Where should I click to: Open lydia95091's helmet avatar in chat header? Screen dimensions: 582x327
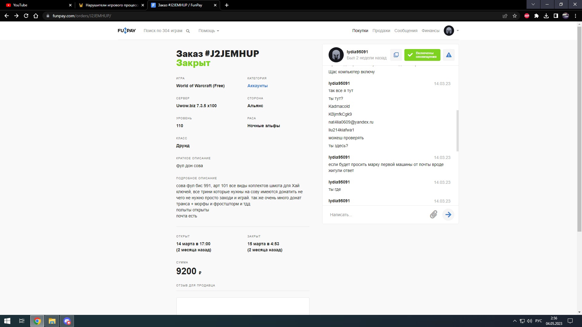point(336,55)
